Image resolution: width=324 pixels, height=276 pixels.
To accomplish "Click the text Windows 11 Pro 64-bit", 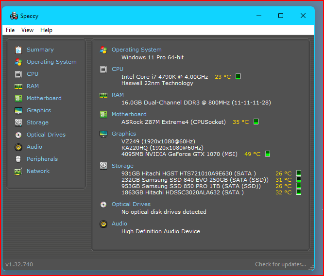I will coord(153,57).
